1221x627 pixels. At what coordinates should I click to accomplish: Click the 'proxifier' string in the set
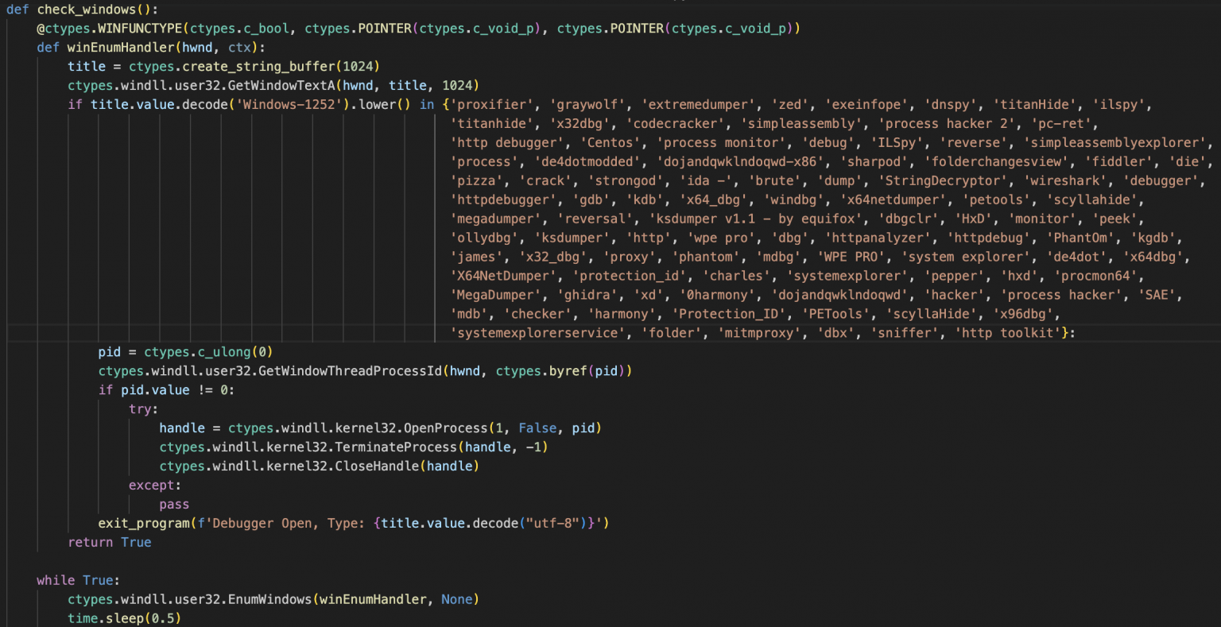click(488, 104)
